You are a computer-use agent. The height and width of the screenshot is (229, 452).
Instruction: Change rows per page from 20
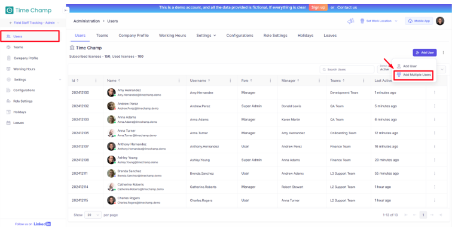[x=93, y=215]
